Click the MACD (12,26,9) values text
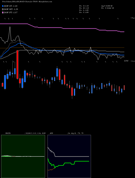This screenshot has height=178, width=135. (x=35, y=133)
